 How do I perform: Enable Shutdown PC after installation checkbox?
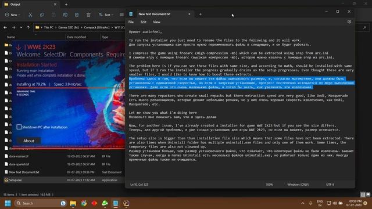point(19,127)
